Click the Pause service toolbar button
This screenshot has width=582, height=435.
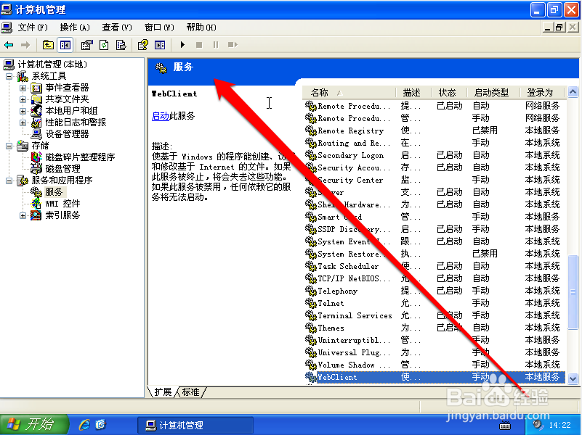point(216,45)
